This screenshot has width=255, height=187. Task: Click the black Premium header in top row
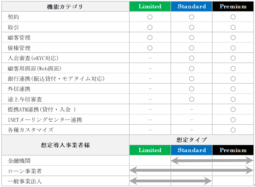(x=233, y=7)
